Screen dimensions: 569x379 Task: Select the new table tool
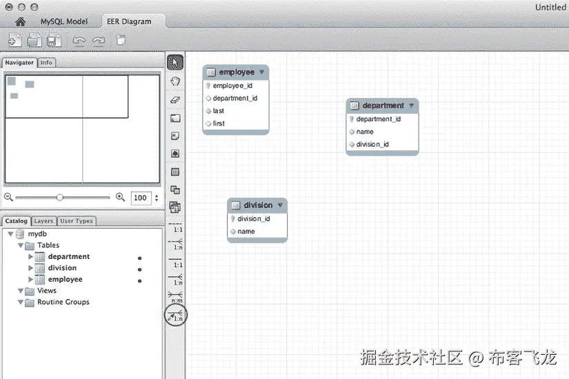pyautogui.click(x=175, y=172)
